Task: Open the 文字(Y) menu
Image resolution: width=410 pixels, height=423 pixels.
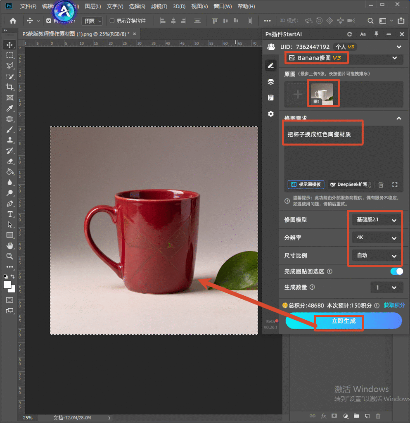Action: point(115,6)
